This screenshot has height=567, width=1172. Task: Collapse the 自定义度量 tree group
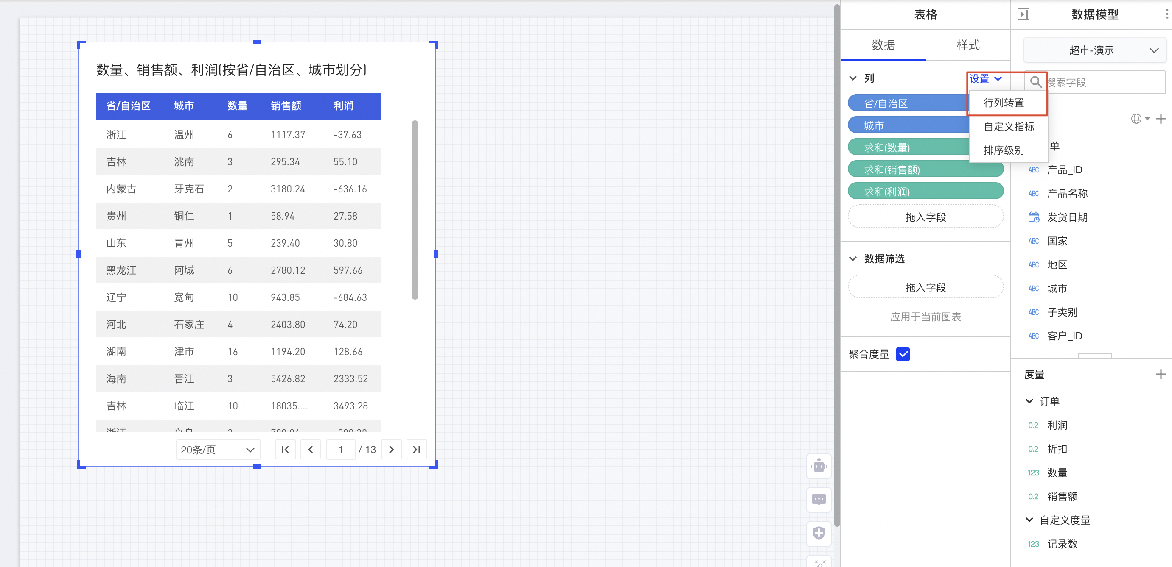pyautogui.click(x=1029, y=520)
